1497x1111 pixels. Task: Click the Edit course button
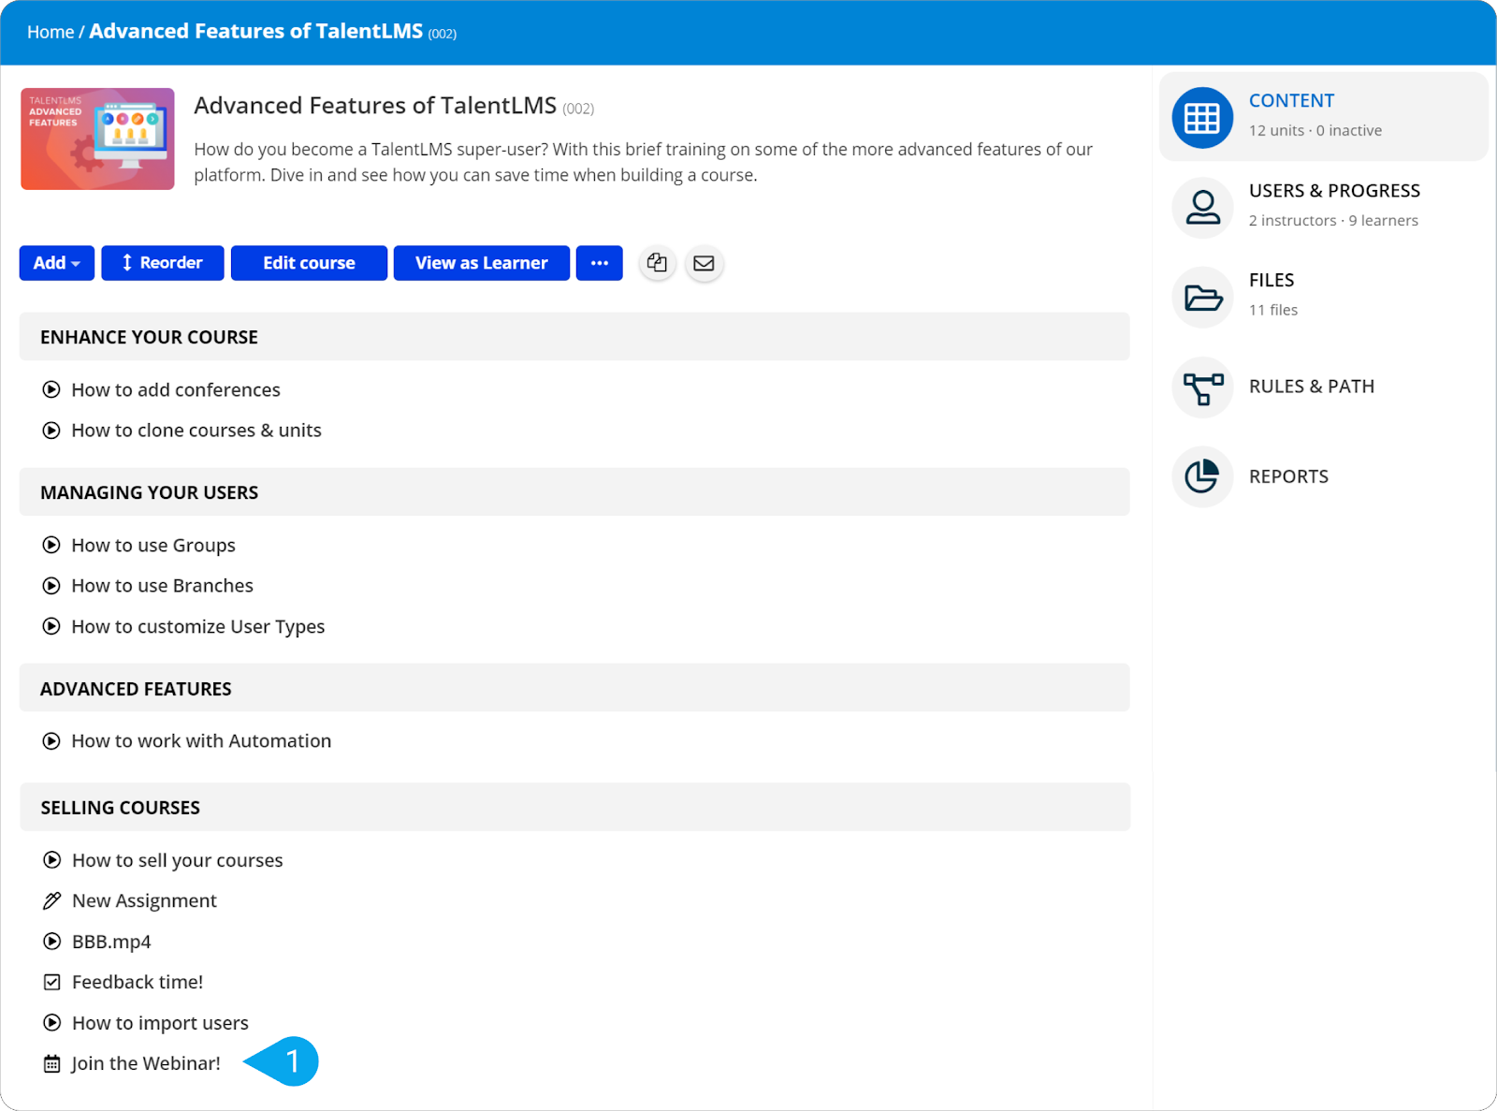(309, 263)
